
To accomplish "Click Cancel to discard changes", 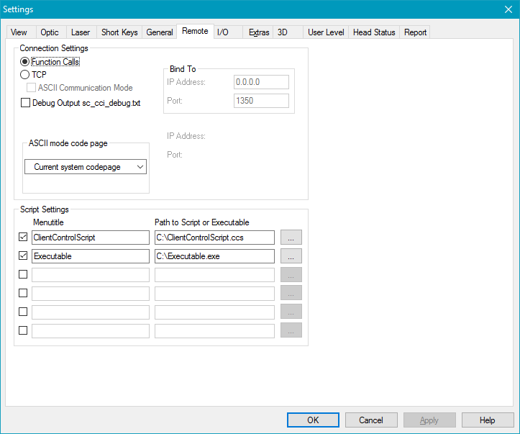I will tap(371, 420).
